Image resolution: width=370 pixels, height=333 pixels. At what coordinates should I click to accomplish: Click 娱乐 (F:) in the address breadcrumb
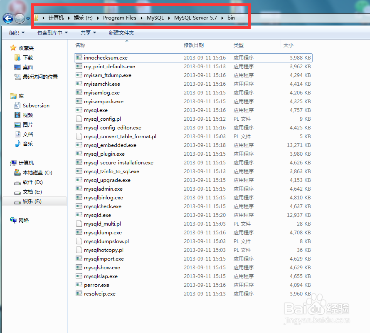(x=83, y=18)
